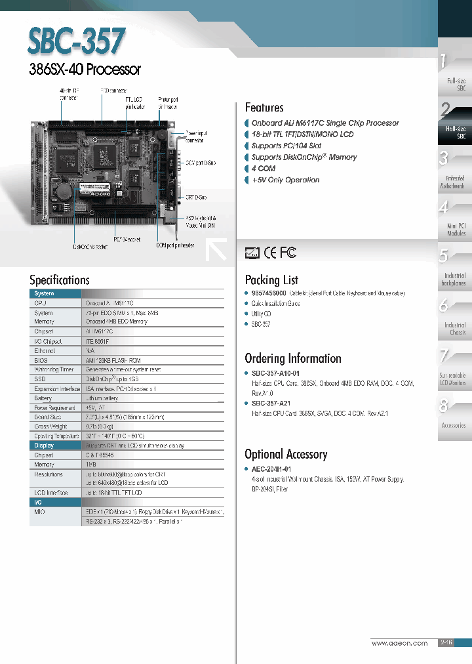The height and width of the screenshot is (664, 472).
Task: Click the Board Size row label
Action: click(47, 417)
